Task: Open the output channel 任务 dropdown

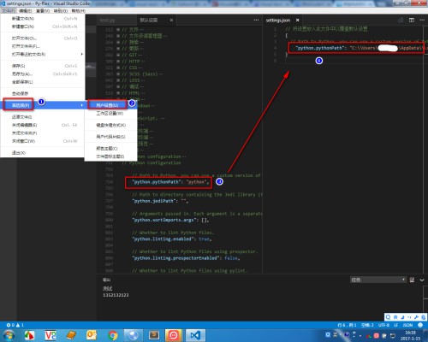Action: 378,280
